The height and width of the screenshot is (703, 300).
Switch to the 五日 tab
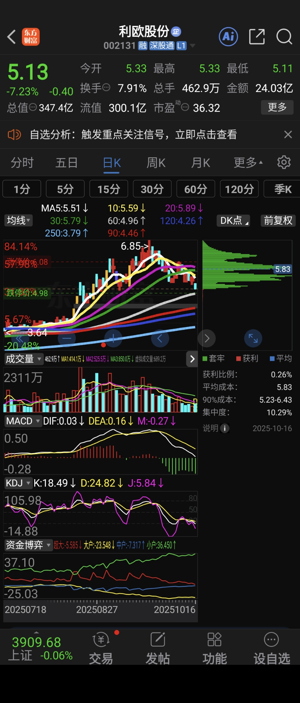pyautogui.click(x=67, y=162)
